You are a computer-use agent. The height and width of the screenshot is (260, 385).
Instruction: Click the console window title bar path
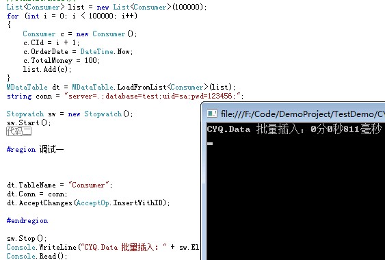click(x=302, y=114)
